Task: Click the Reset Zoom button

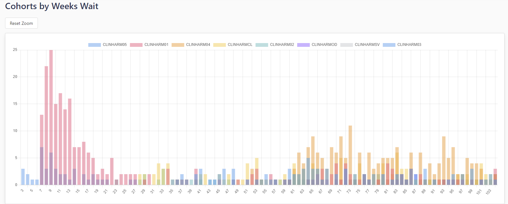Action: (21, 23)
